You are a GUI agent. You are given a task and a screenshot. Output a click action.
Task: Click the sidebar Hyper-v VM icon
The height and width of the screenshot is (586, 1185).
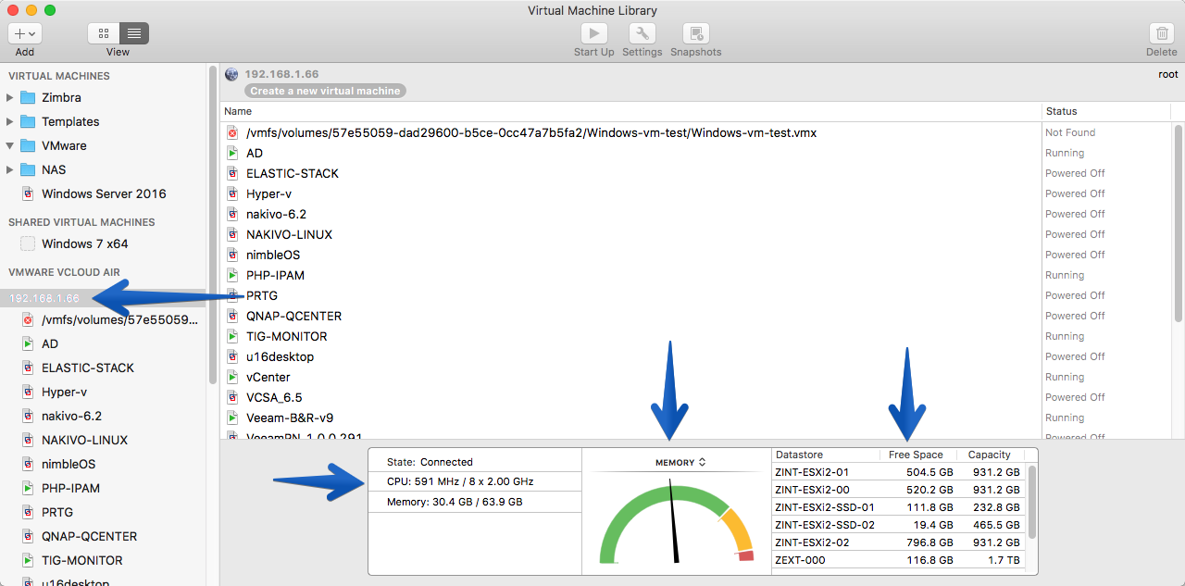point(28,392)
